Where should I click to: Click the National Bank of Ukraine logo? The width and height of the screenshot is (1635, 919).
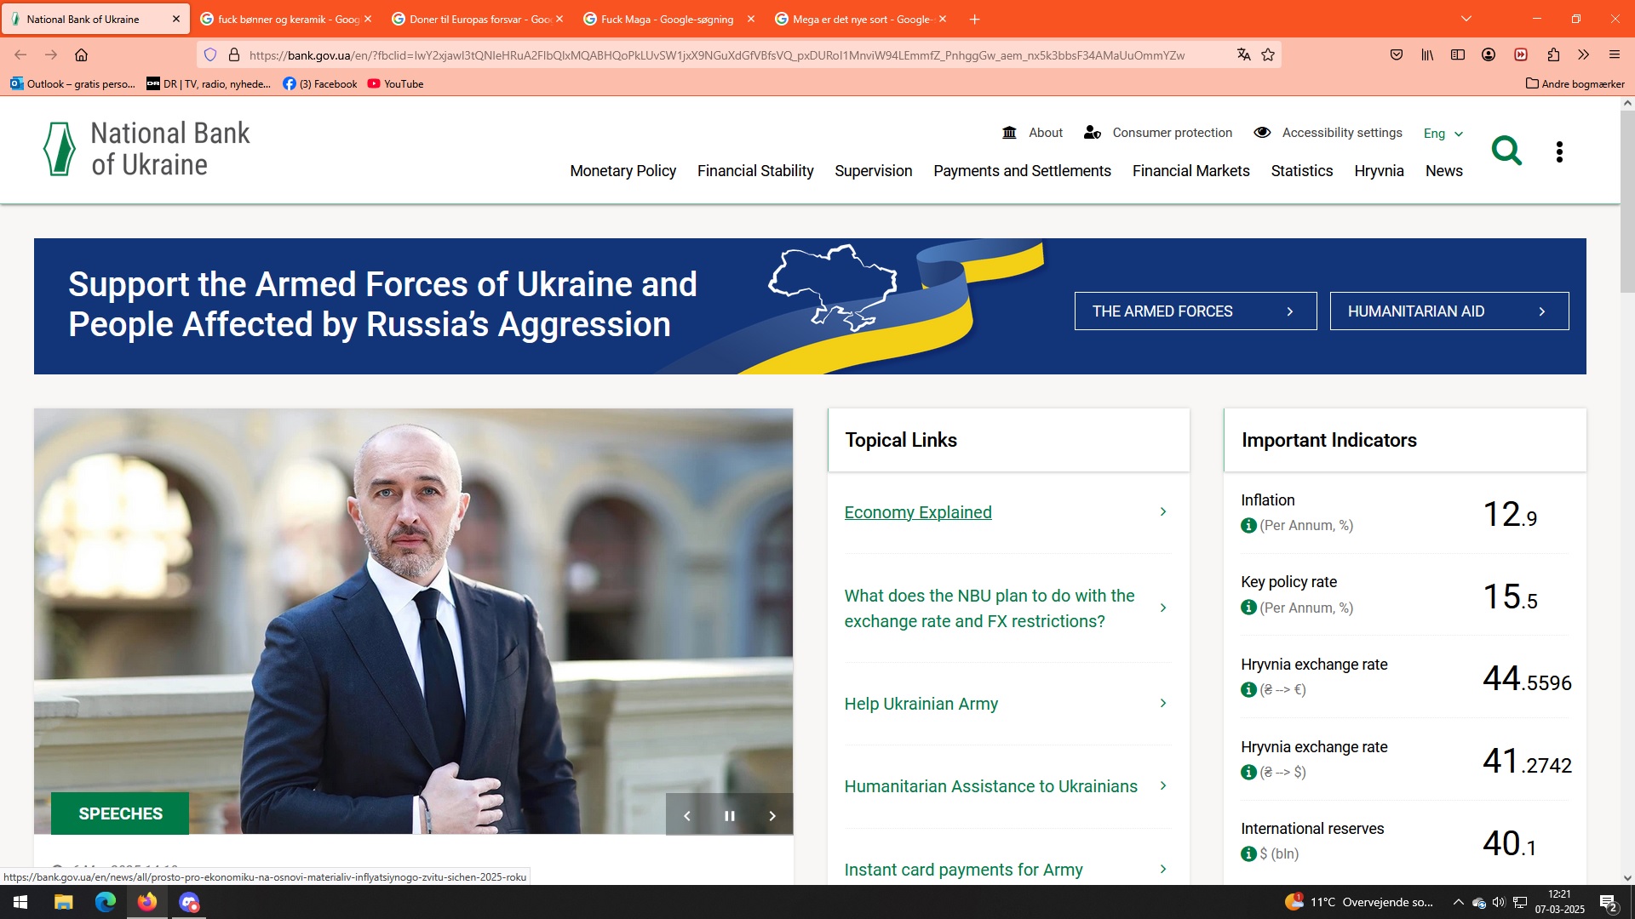[x=146, y=149]
